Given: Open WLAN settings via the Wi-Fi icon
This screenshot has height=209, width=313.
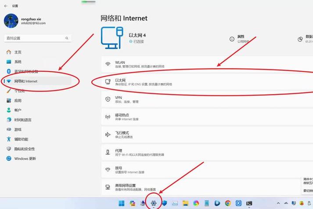Looking at the screenshot, I should [x=108, y=64].
